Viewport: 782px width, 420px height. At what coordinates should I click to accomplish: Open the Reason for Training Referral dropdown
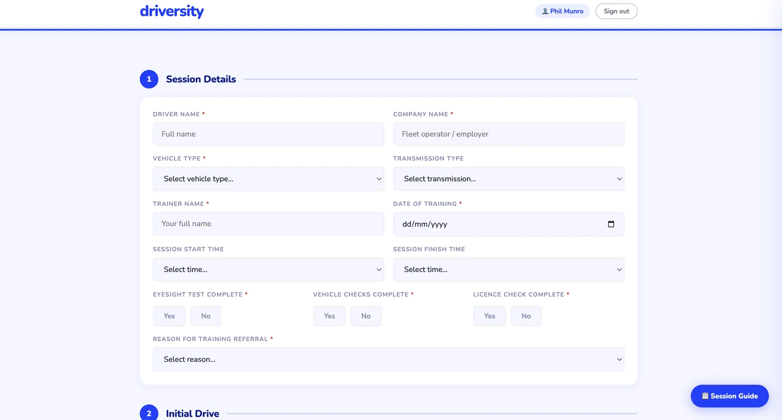(x=389, y=359)
